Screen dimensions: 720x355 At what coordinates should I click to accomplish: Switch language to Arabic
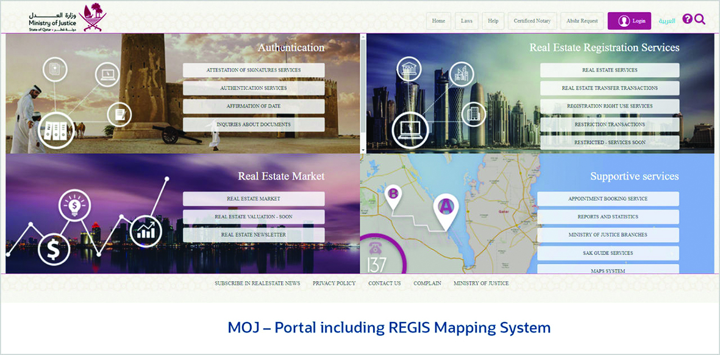[x=667, y=21]
